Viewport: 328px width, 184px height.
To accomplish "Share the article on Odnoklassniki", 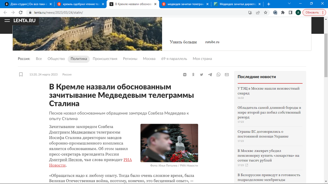I will (193, 74).
